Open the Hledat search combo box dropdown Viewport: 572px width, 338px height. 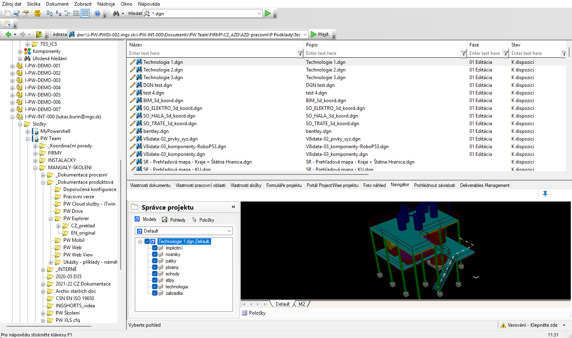(x=259, y=13)
